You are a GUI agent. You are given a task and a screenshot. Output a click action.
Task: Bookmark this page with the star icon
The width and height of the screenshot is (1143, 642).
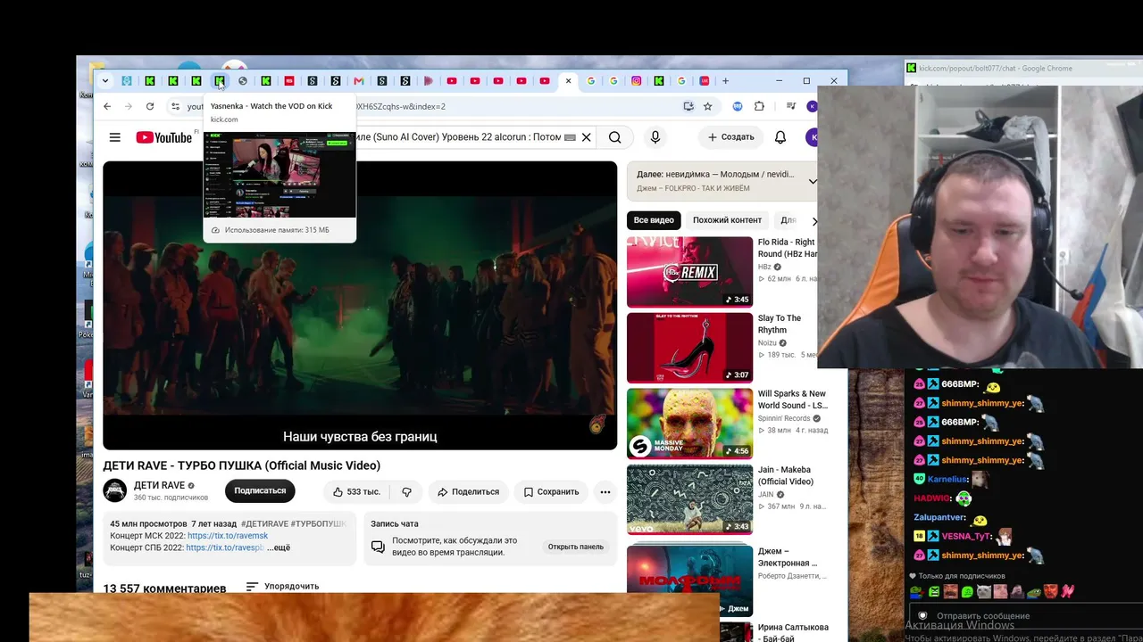point(708,106)
